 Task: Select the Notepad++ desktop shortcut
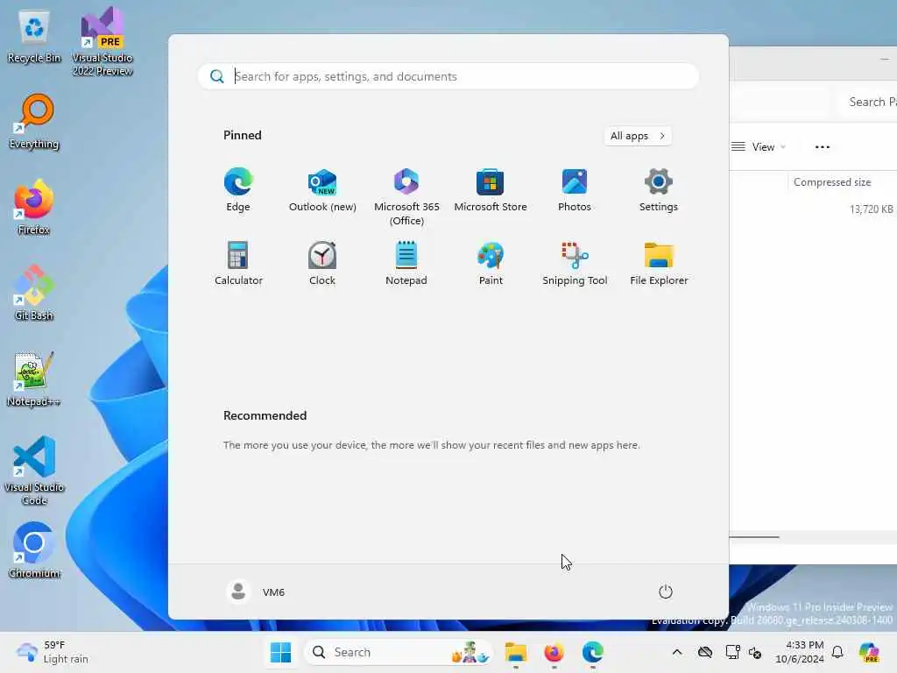34,379
